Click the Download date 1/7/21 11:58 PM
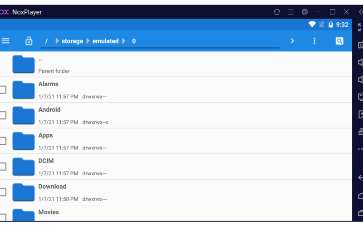Screen dimensions: 363x227 pyautogui.click(x=59, y=199)
